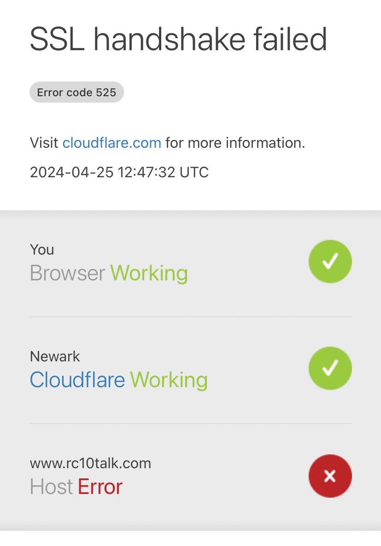Click the green Working text next to Browser
The image size is (381, 546).
[x=149, y=273]
